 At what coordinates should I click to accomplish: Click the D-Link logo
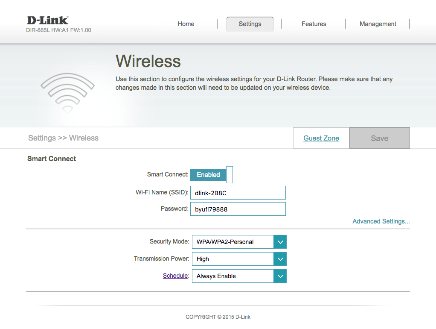(x=47, y=20)
